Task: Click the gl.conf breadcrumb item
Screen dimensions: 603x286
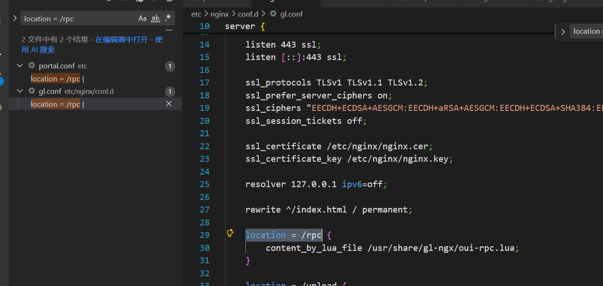Action: click(291, 14)
